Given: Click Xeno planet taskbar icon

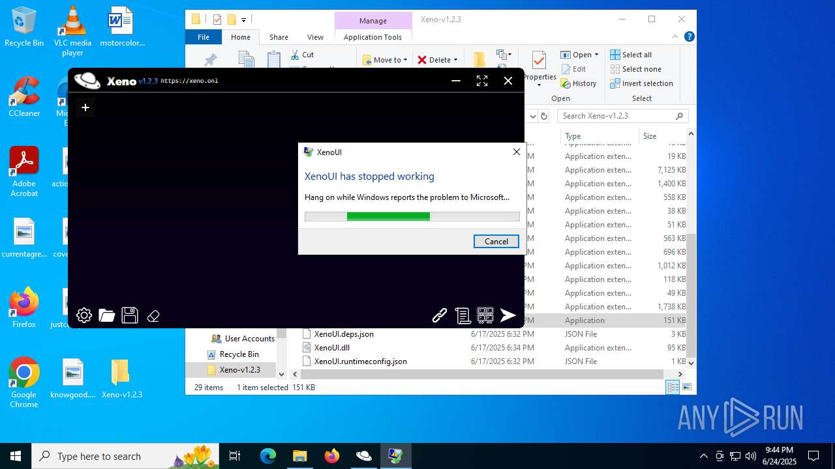Looking at the screenshot, I should [x=363, y=456].
